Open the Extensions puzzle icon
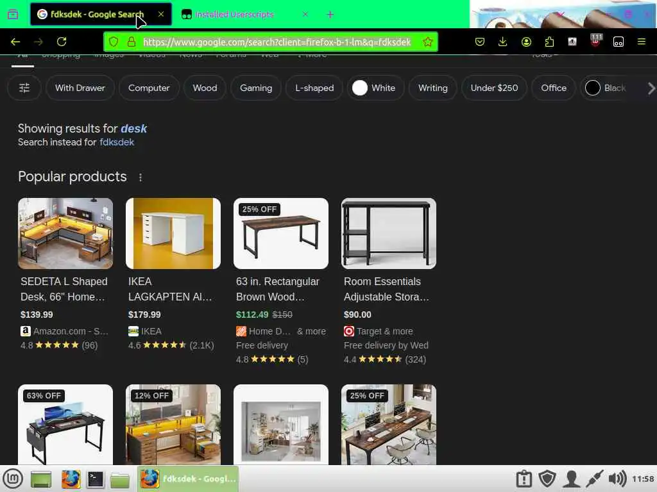Screen dimensions: 657x492 (x=549, y=42)
